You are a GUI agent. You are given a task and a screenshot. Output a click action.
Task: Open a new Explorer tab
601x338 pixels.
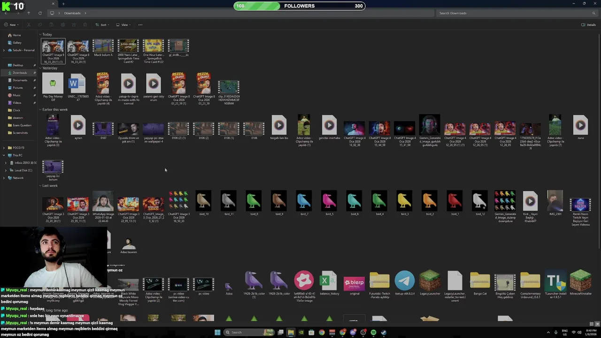(63, 4)
